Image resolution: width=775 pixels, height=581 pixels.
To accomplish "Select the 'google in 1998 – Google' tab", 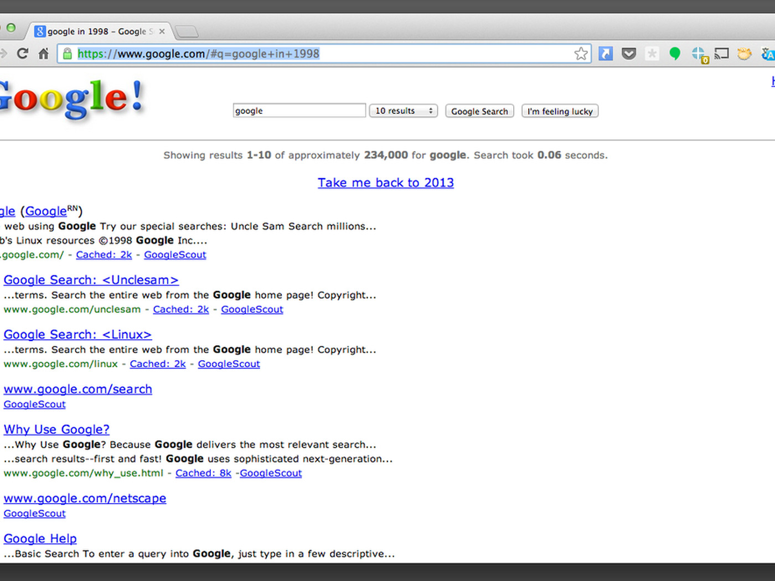I will (x=100, y=32).
